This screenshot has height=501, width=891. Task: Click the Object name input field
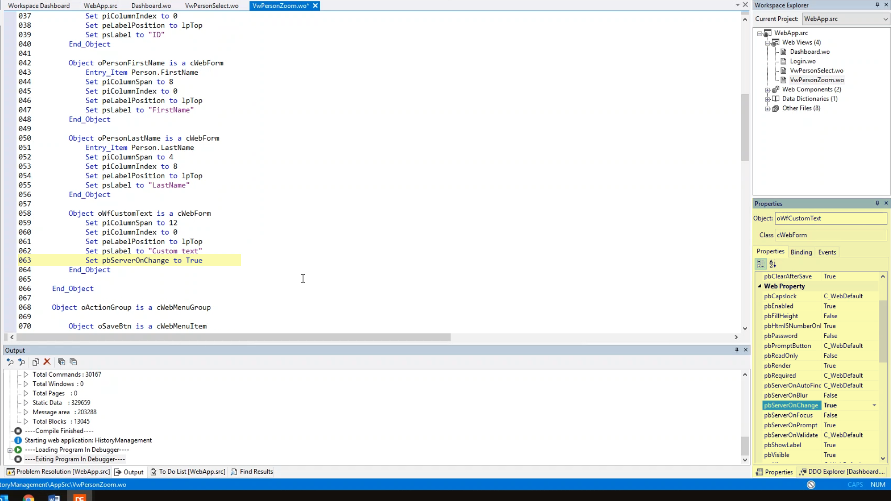[830, 218]
